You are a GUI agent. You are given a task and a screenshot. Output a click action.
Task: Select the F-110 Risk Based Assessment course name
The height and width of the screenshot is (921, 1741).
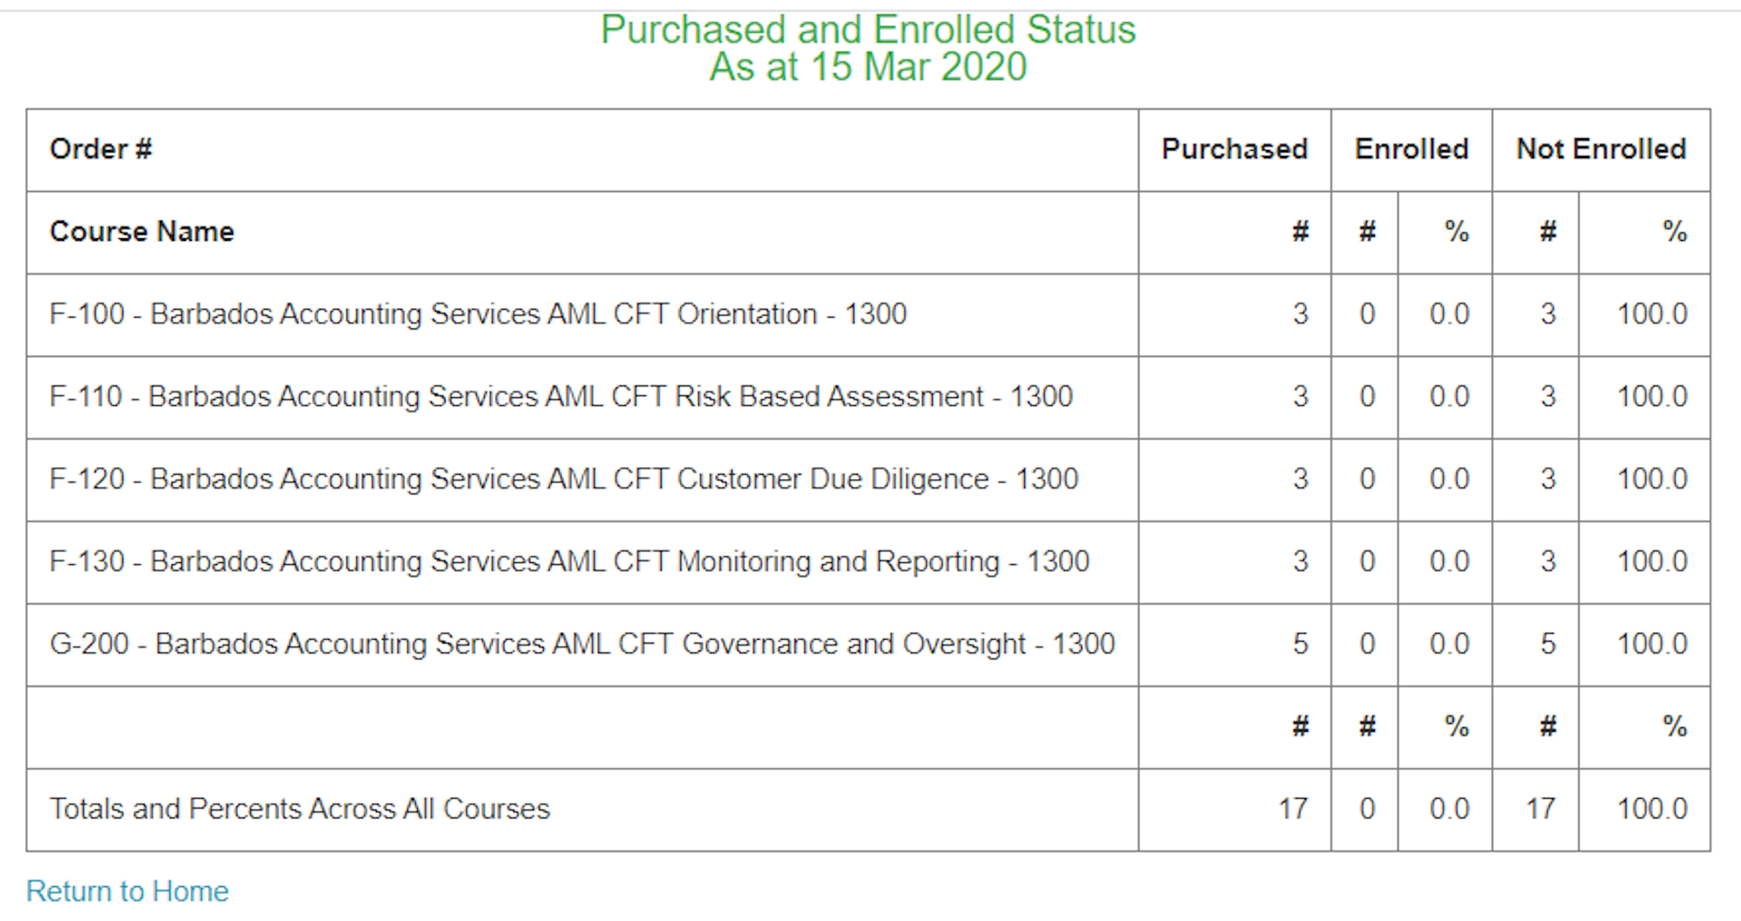click(561, 396)
